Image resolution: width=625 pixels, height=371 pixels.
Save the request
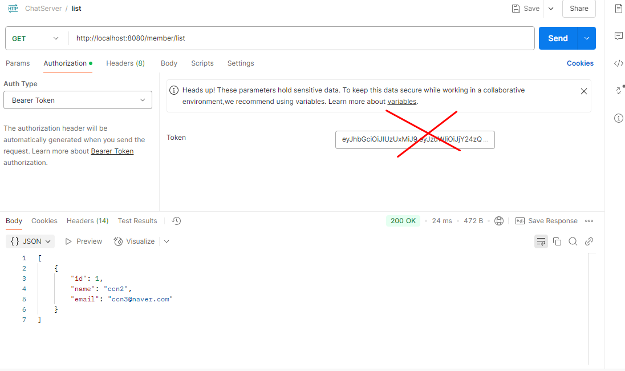point(526,9)
